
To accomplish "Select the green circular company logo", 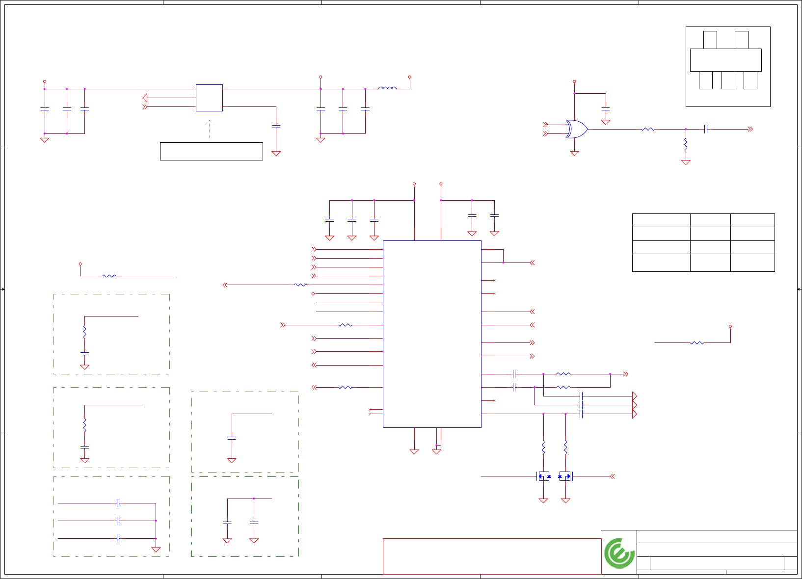I will click(619, 553).
